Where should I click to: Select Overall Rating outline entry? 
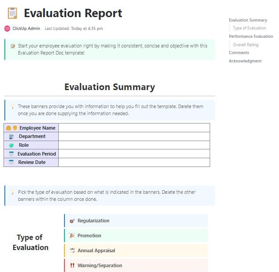coord(246,45)
